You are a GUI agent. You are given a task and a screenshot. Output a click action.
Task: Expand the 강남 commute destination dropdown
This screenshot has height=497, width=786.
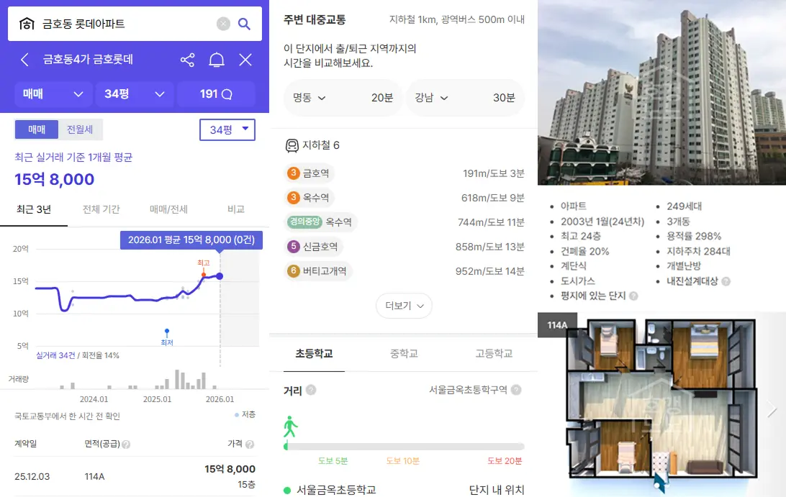tap(464, 98)
